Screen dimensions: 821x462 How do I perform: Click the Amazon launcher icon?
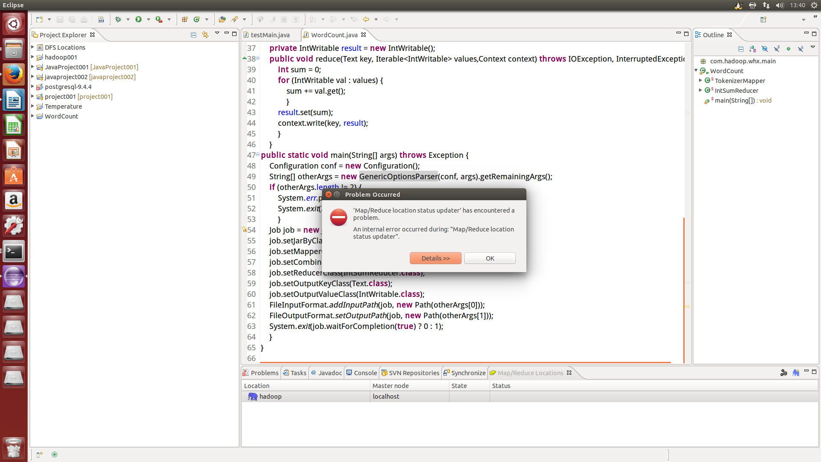tap(14, 201)
